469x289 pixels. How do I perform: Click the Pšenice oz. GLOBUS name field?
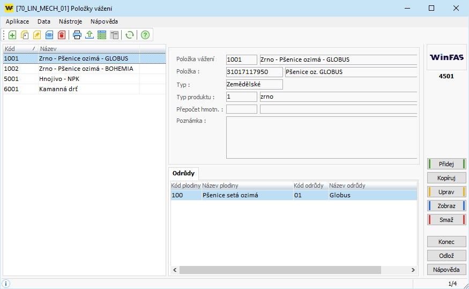click(x=351, y=72)
